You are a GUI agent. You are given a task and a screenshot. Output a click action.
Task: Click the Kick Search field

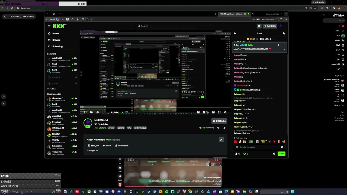coord(166,26)
